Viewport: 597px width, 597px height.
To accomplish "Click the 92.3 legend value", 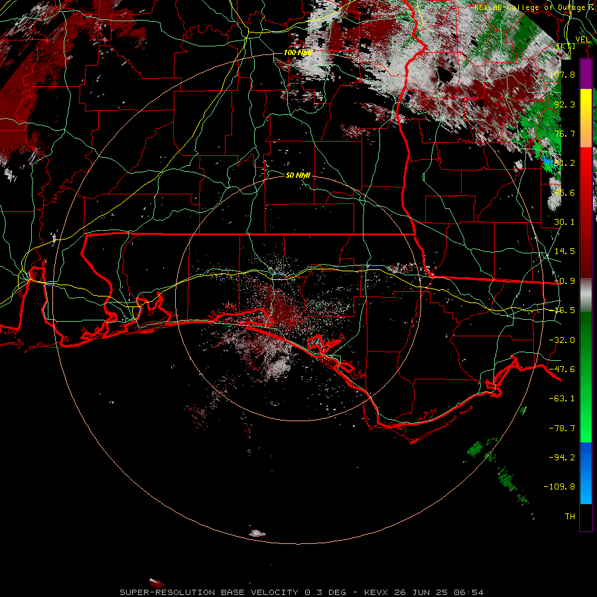I will pos(564,104).
